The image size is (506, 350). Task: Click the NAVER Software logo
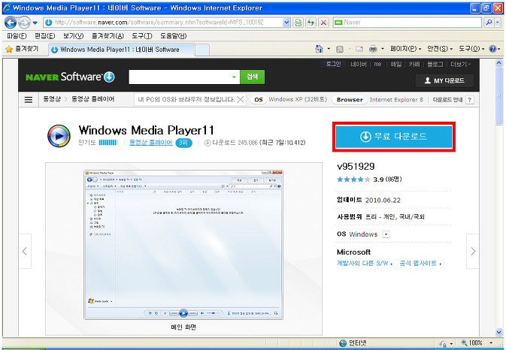pos(70,77)
